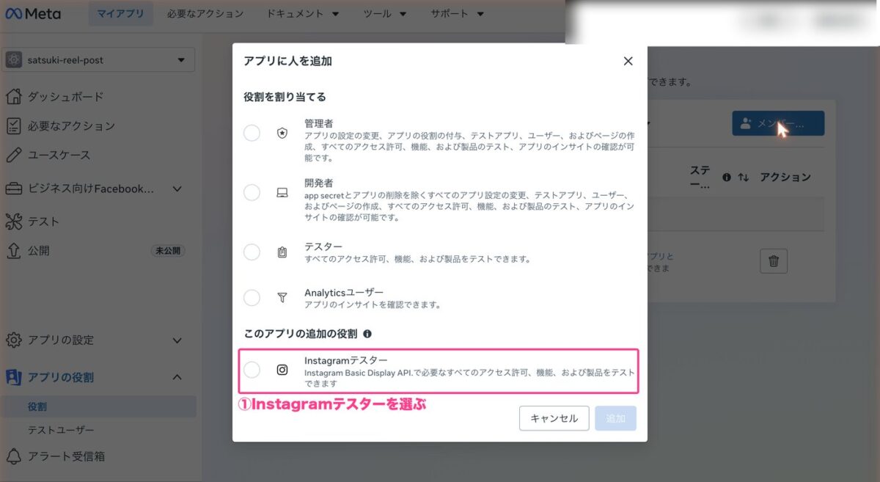Click the Analyticsユーザー funnel icon
This screenshot has width=880, height=482.
coord(282,298)
